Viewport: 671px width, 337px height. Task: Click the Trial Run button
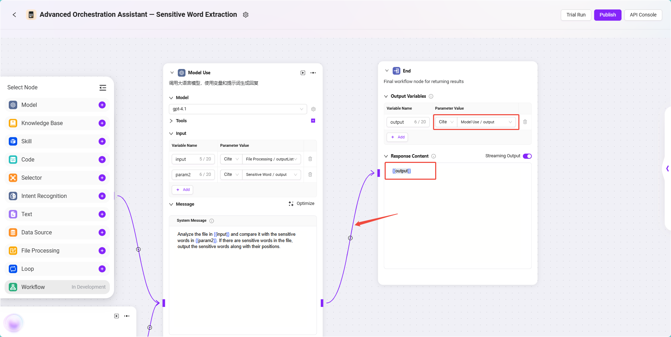[x=576, y=15]
